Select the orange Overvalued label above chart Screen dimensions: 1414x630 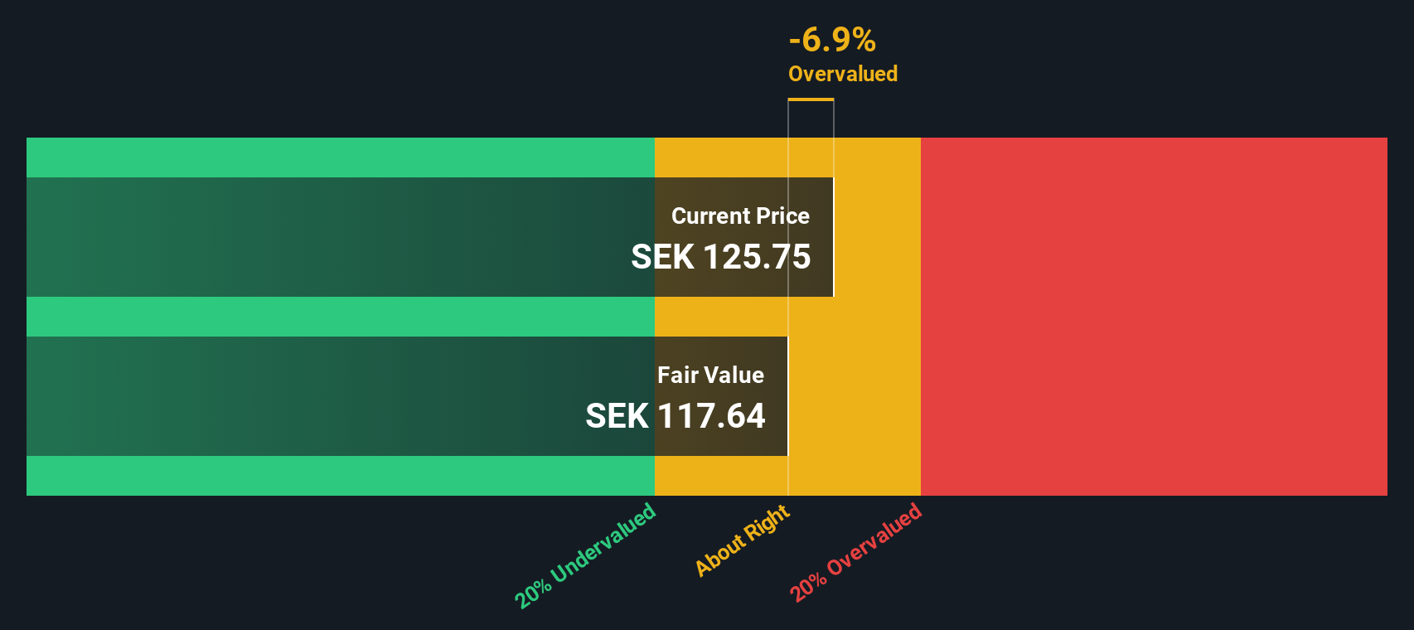pyautogui.click(x=842, y=74)
